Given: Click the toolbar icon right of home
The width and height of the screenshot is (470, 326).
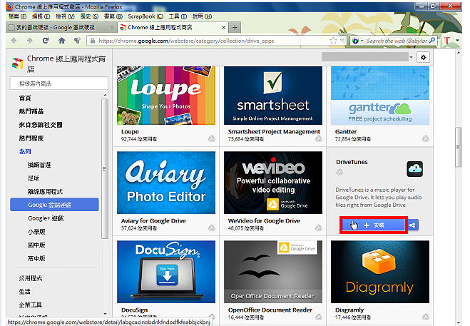Looking at the screenshot, I should point(77,41).
